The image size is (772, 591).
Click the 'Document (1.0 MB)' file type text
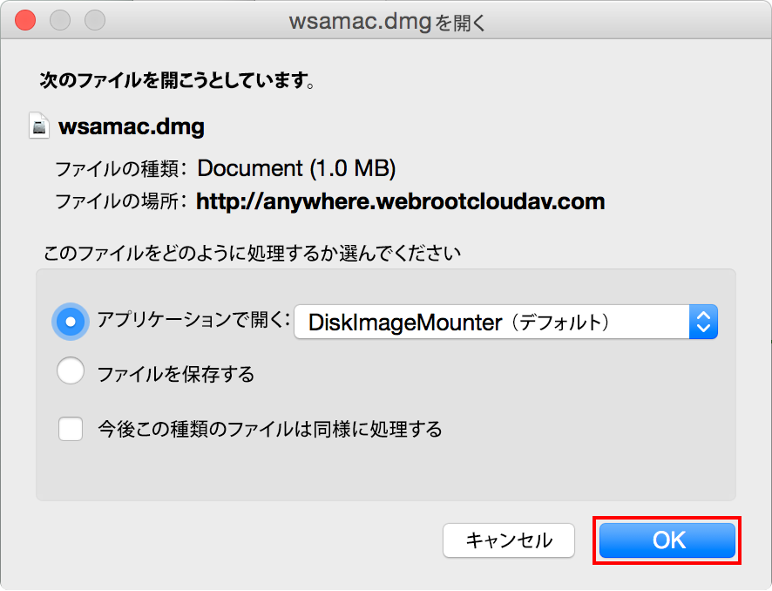pyautogui.click(x=296, y=169)
